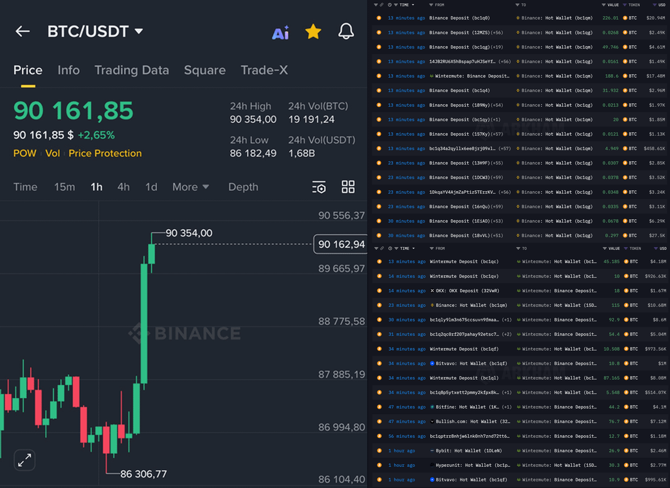Click the Bitfine logo icon
Screen dimensions: 670x488
432,407
